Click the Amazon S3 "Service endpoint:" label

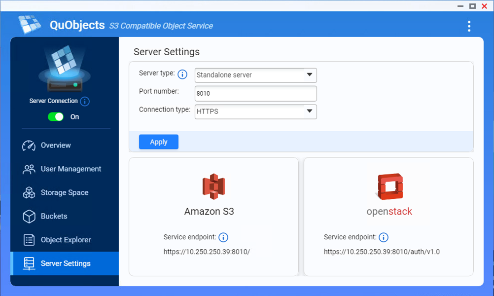coord(190,237)
